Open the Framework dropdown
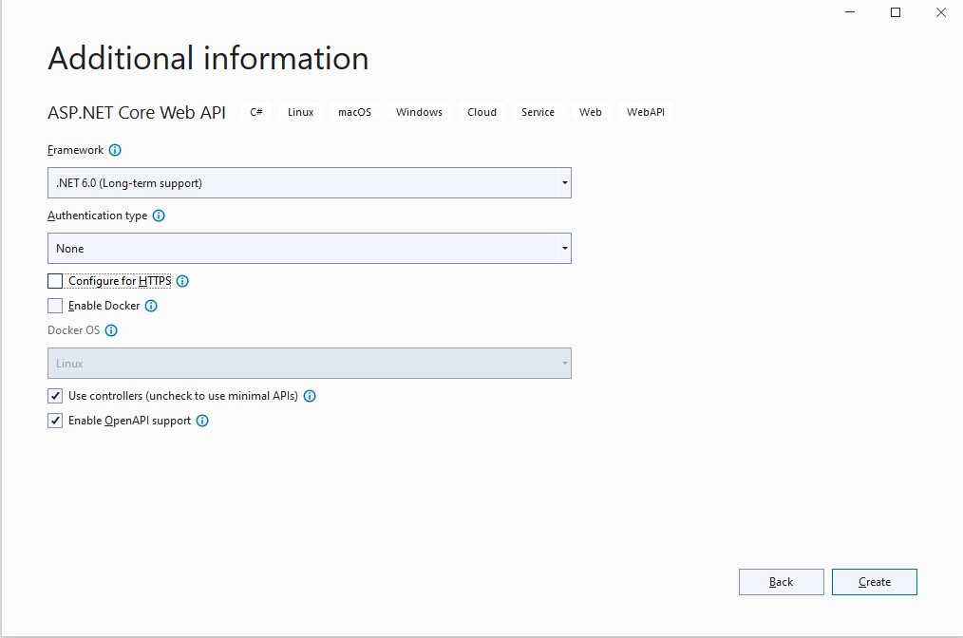This screenshot has height=638, width=963. click(x=310, y=183)
